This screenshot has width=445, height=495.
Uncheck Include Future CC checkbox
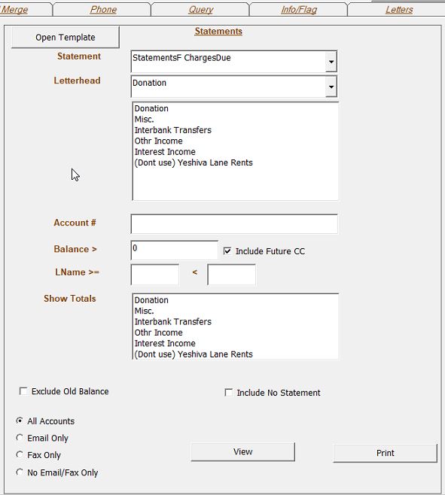[227, 251]
